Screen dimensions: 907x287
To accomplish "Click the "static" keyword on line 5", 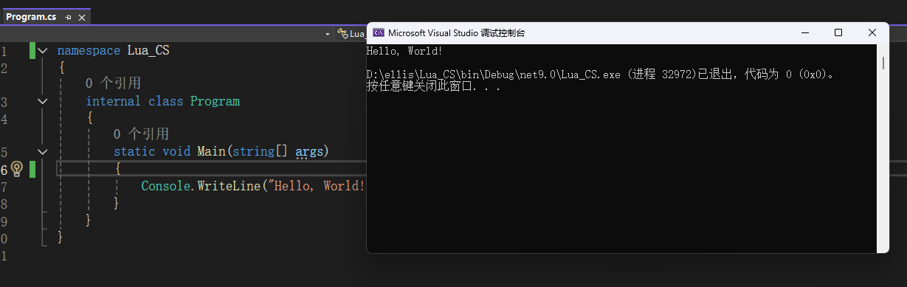I will click(x=134, y=151).
